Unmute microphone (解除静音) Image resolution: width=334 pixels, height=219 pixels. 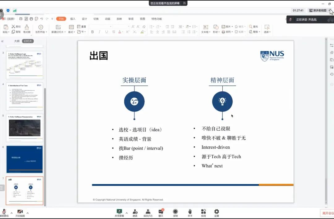4,212
